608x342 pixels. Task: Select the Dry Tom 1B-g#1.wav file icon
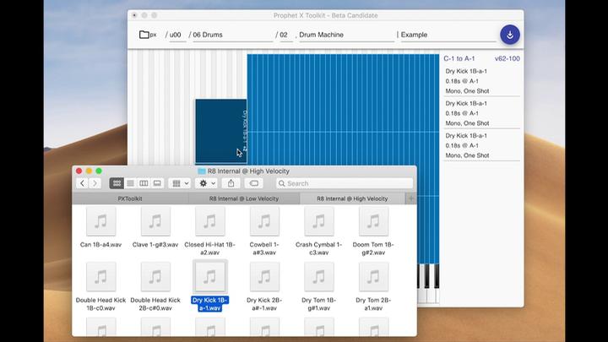pos(318,276)
